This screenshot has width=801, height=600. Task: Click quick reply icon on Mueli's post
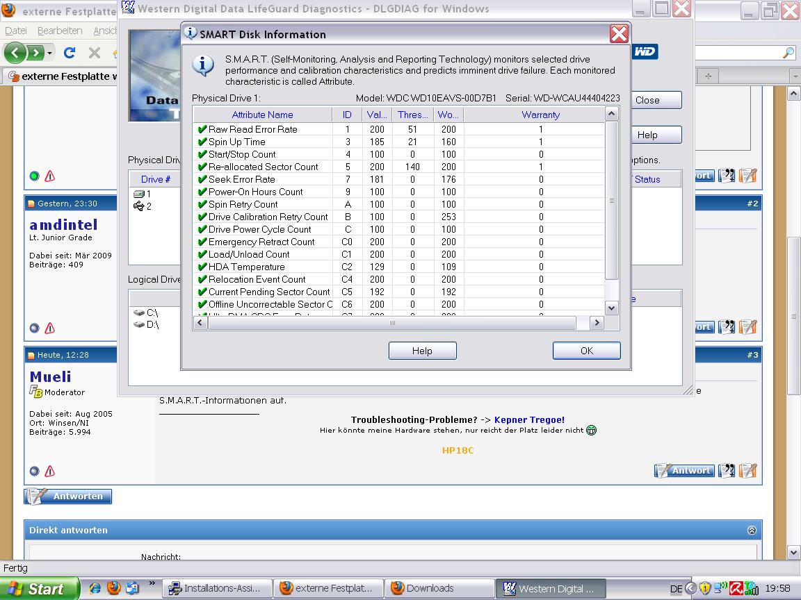click(x=747, y=470)
